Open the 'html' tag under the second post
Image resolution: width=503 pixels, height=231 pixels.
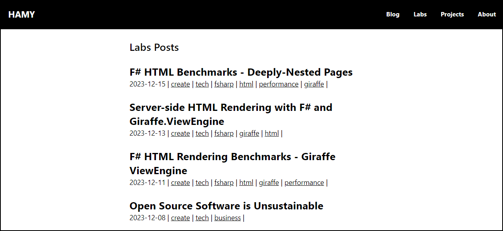coord(271,133)
